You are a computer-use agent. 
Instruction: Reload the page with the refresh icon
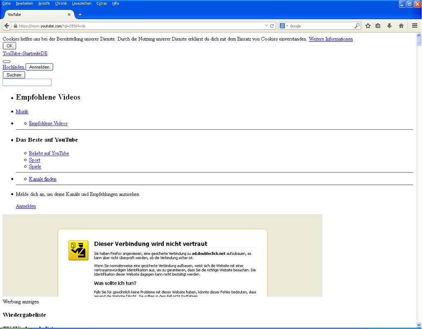[272, 26]
